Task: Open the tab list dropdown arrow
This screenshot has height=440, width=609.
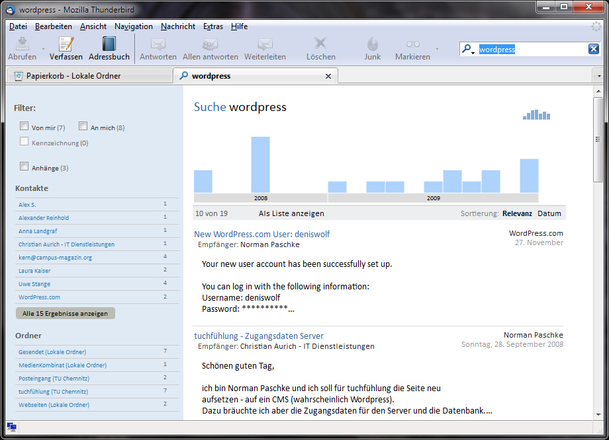Action: (x=599, y=76)
